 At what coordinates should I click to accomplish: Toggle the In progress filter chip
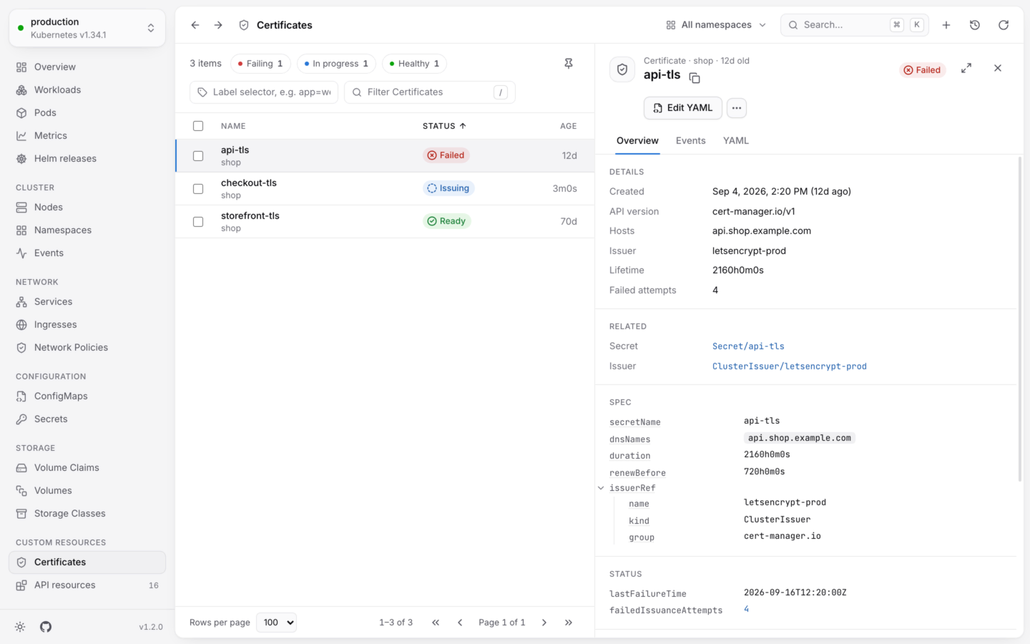click(336, 64)
